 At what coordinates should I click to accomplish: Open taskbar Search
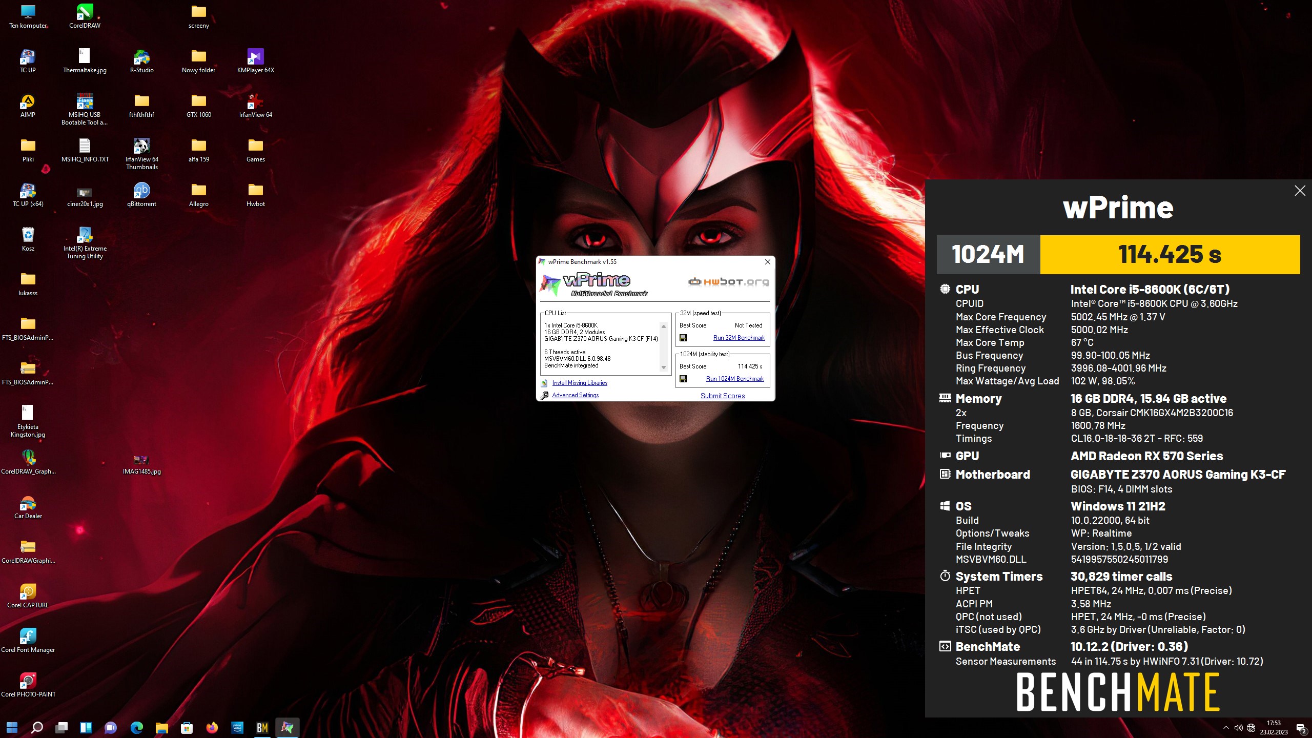(x=37, y=727)
